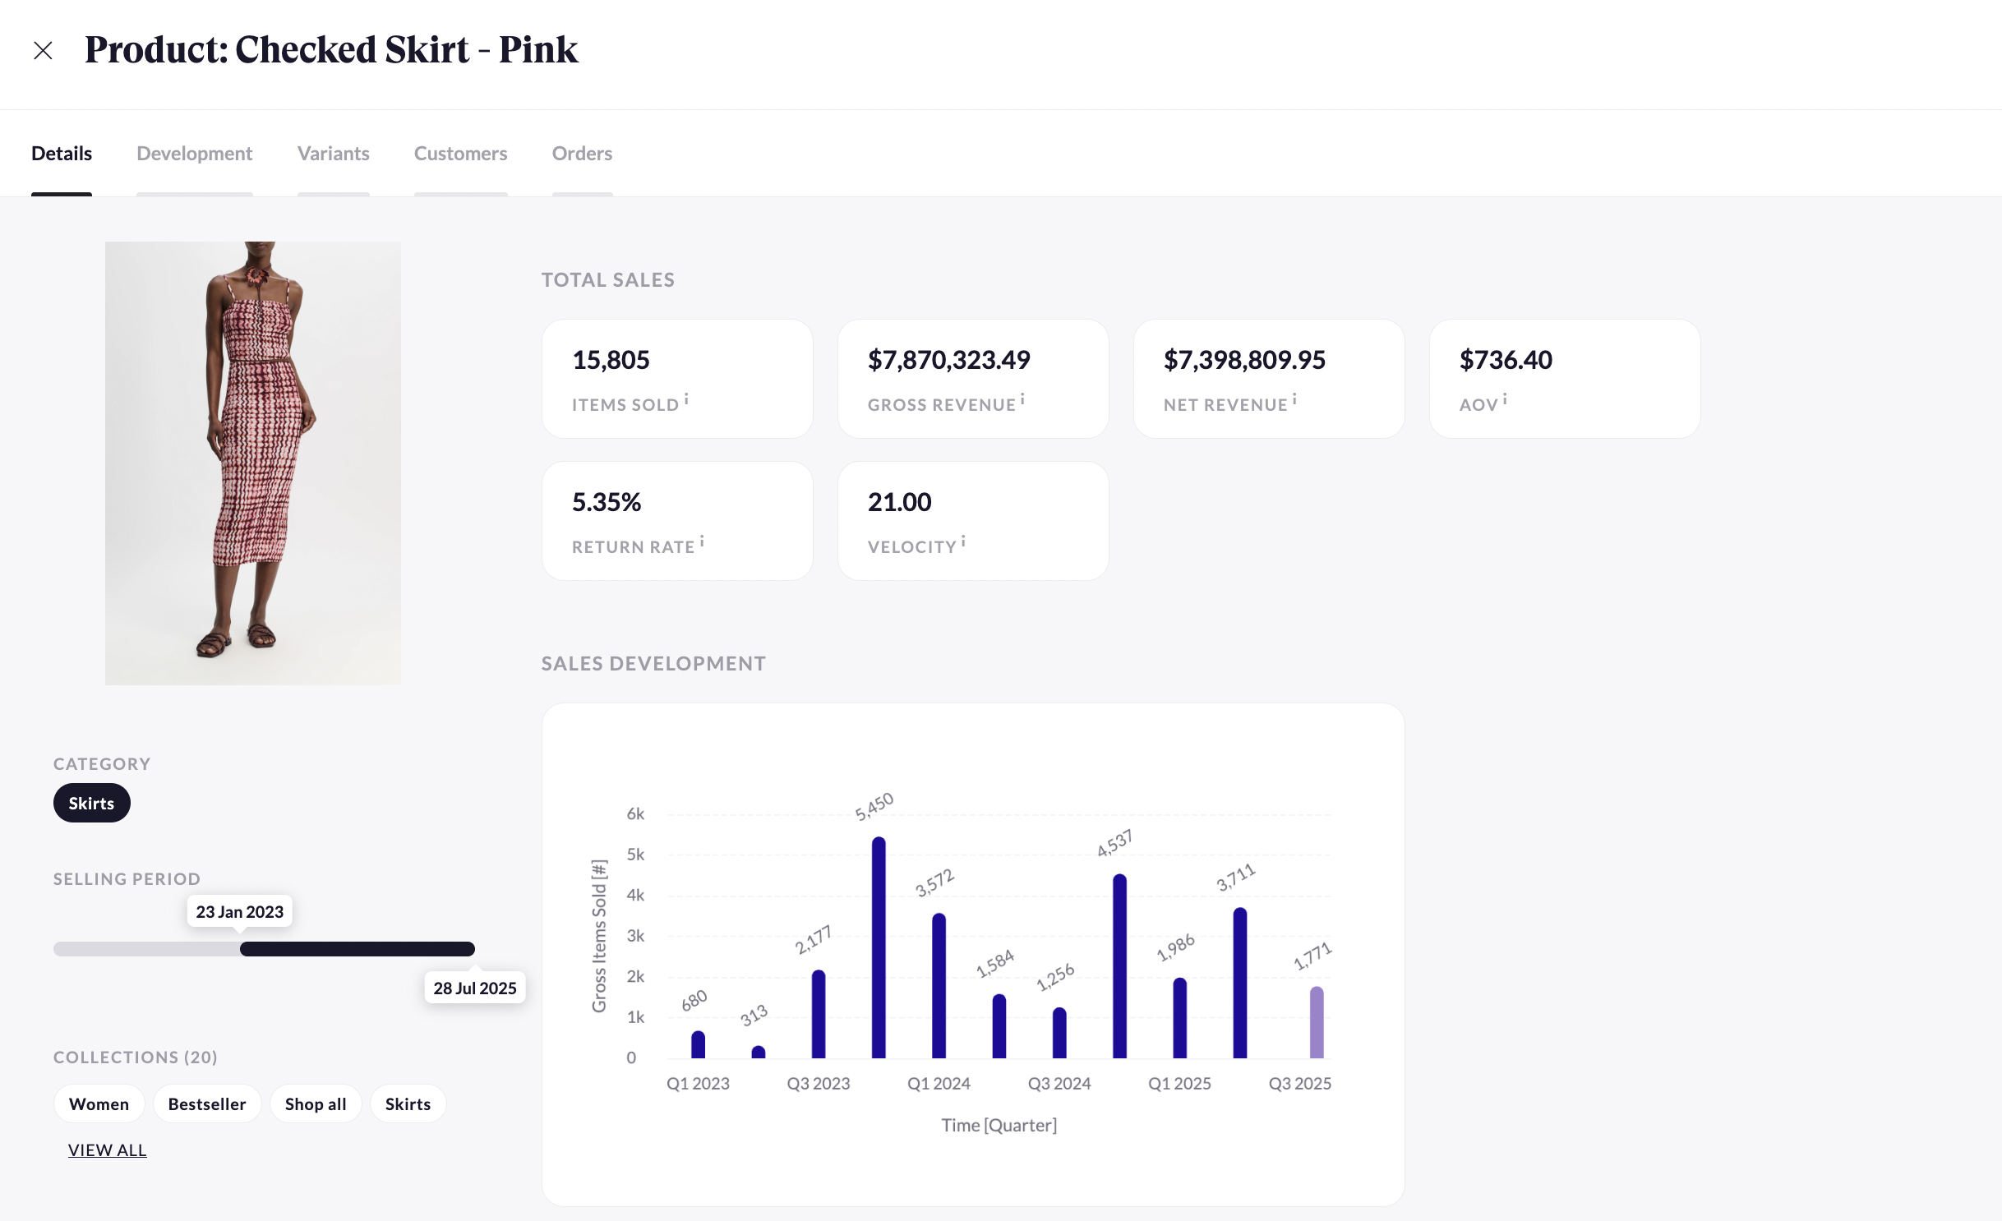
Task: Click info icon beside Return Rate
Action: coord(702,541)
